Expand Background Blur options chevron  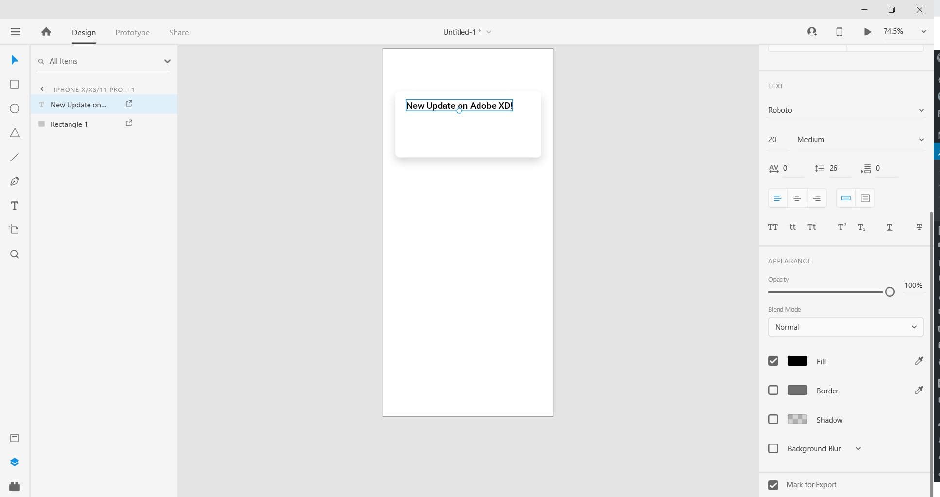(x=858, y=448)
